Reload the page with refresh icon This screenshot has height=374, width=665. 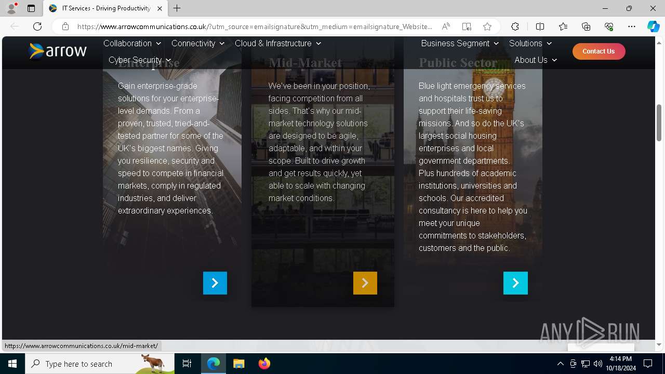(37, 26)
